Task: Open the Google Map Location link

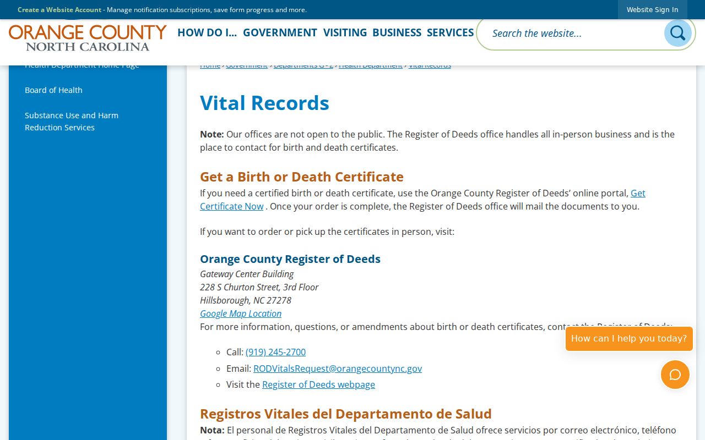Action: click(x=241, y=313)
